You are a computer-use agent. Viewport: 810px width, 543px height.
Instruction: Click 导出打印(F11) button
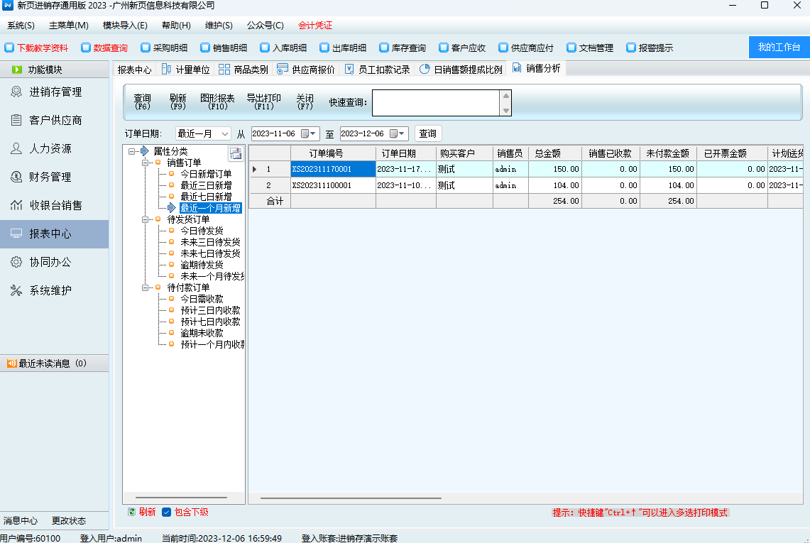pyautogui.click(x=263, y=102)
